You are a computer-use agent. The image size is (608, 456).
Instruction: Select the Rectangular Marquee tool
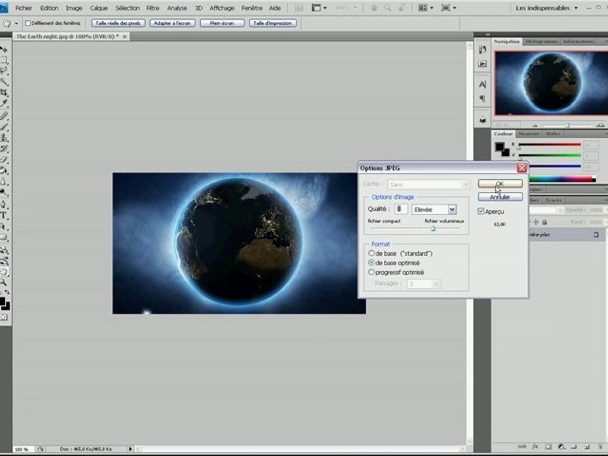click(x=4, y=60)
